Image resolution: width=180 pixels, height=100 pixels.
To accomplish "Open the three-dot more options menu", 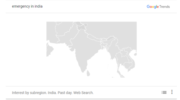I will click(172, 92).
